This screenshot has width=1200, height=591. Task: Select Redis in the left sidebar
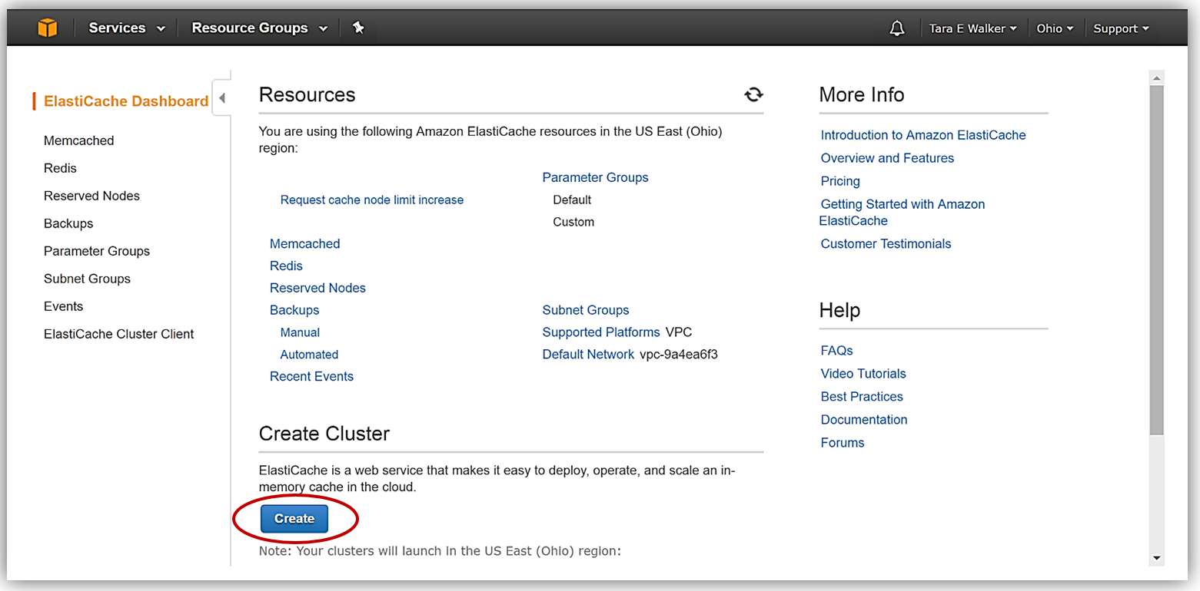point(60,168)
